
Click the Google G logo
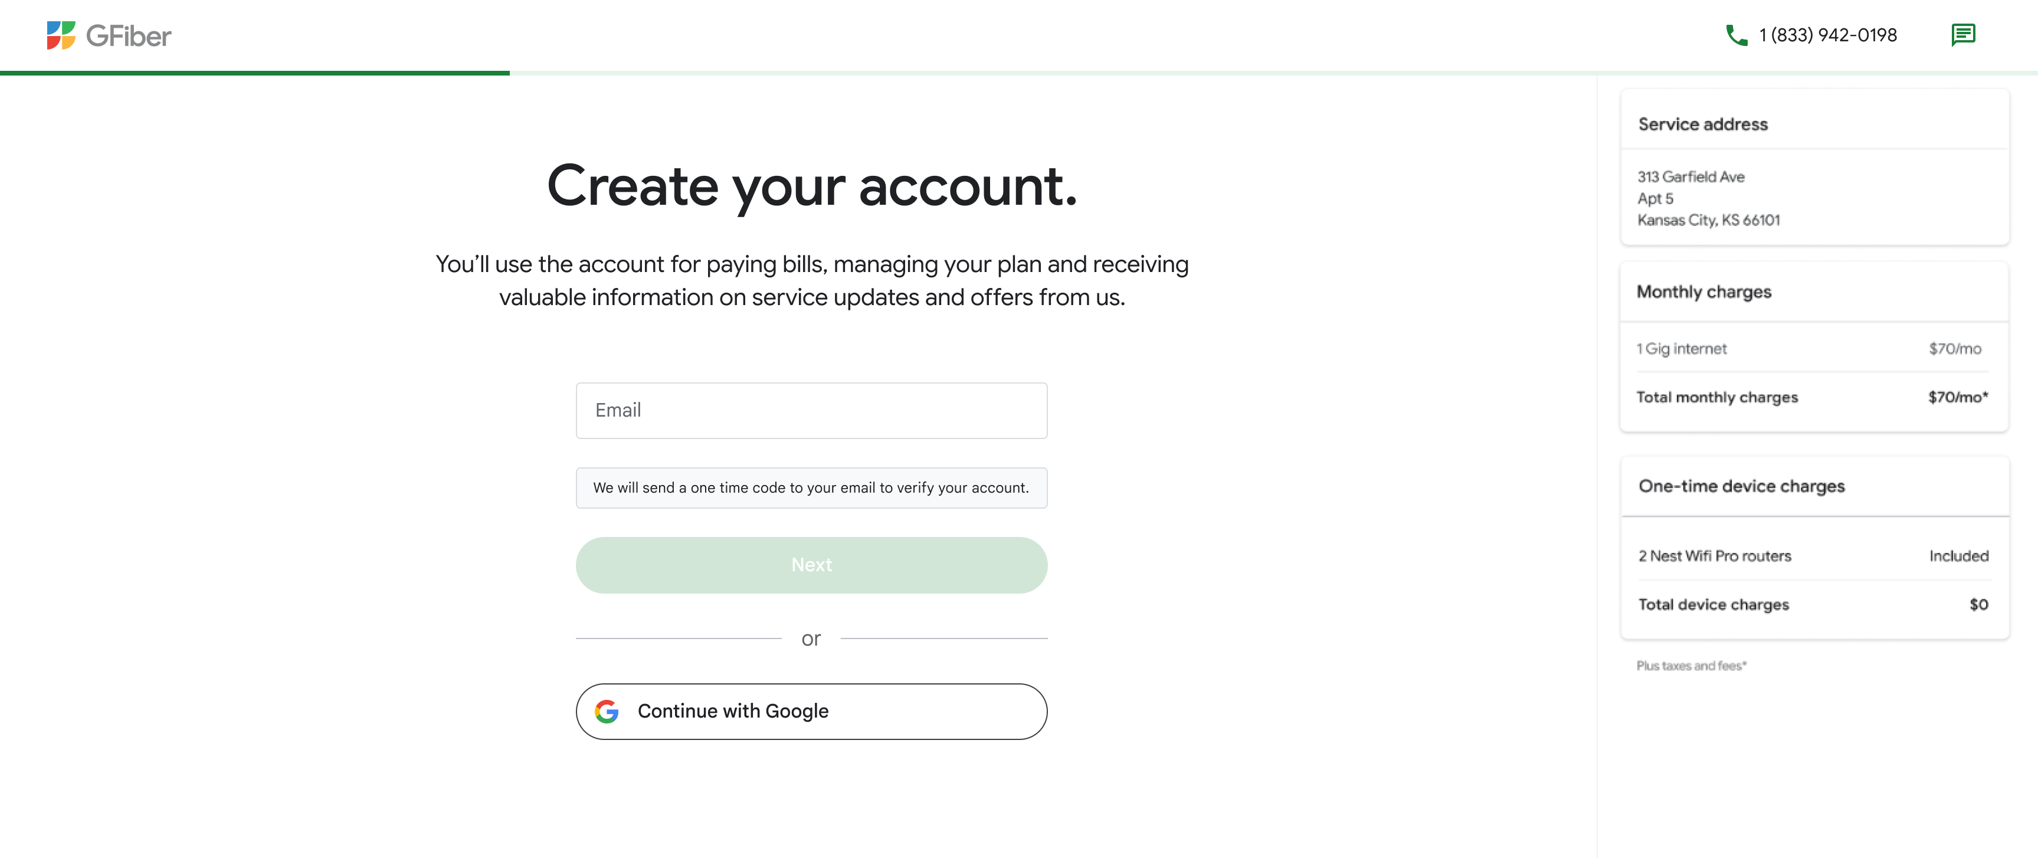click(607, 712)
